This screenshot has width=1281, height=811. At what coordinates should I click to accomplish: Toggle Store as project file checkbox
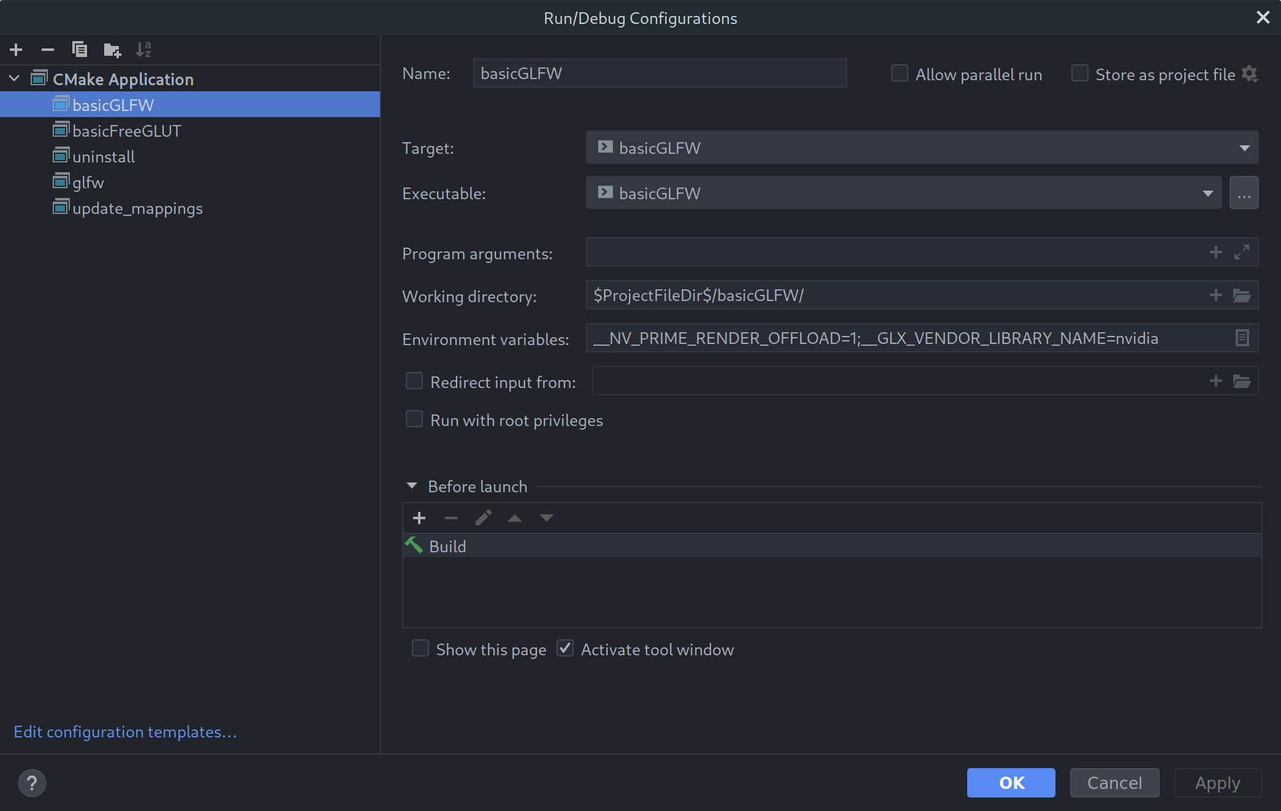pos(1079,74)
